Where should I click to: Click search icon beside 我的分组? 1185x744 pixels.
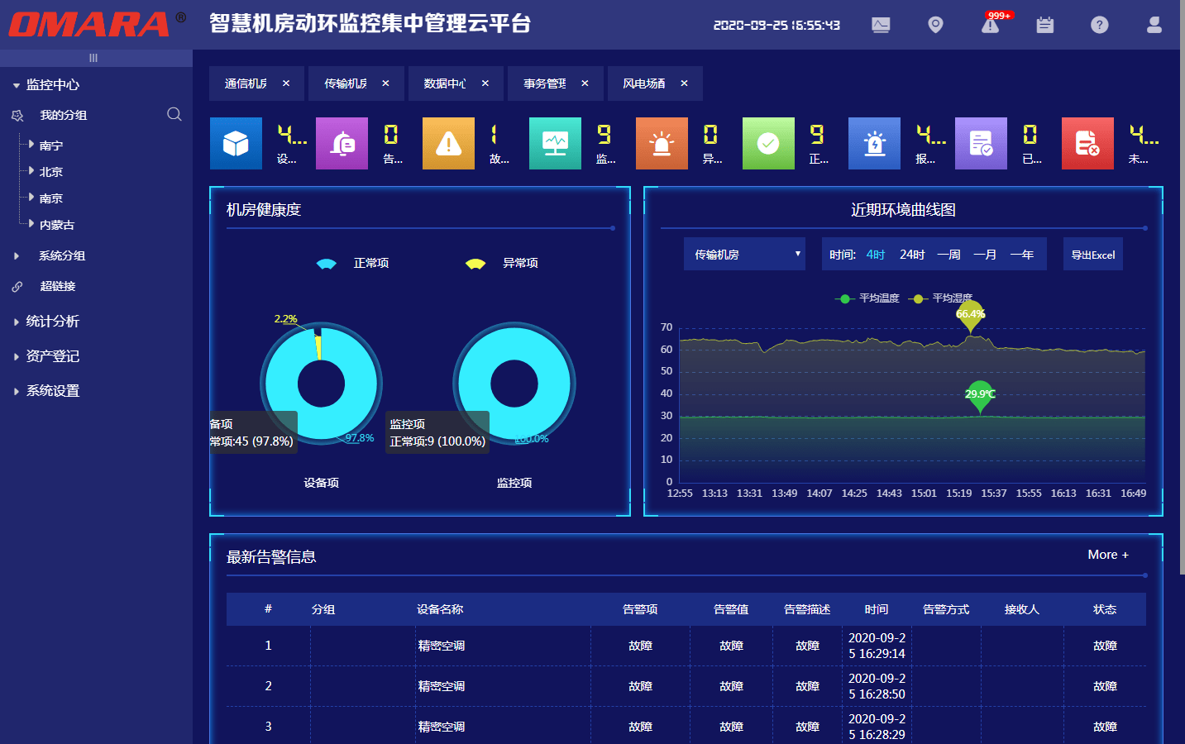[174, 114]
